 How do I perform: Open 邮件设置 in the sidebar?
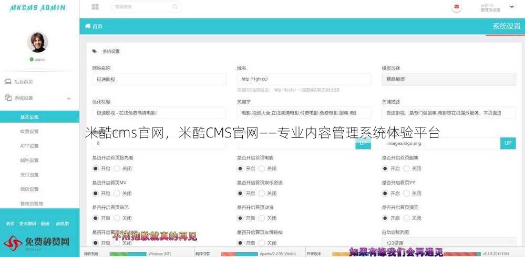[29, 160]
